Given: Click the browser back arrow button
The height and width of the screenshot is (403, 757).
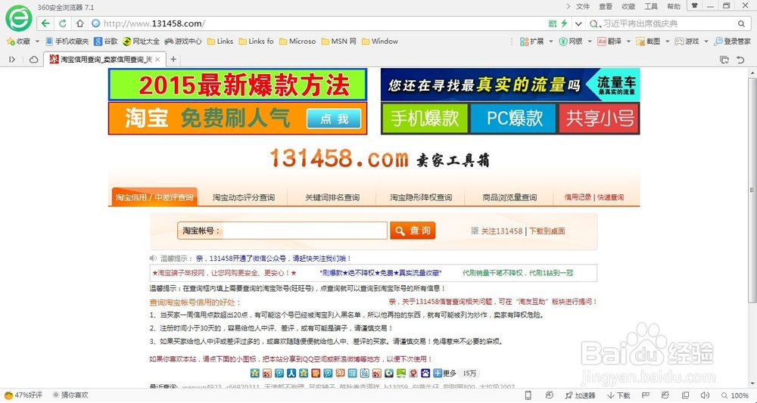Looking at the screenshot, I should click(45, 23).
